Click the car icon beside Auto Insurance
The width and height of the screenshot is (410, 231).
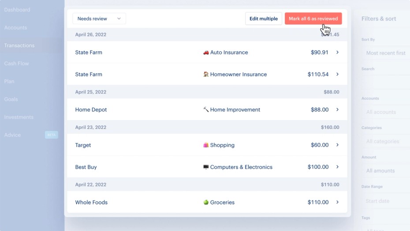[x=206, y=52]
